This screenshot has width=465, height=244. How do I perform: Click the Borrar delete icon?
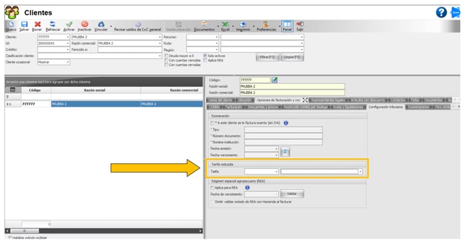tap(37, 26)
